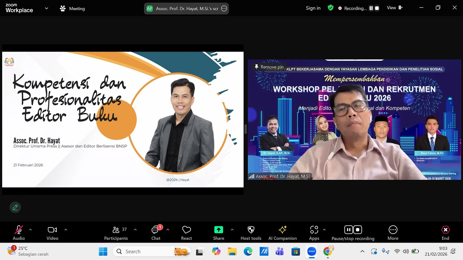This screenshot has width=463, height=260.
Task: Open Wi-Fi network settings tray icon
Action: [x=397, y=251]
